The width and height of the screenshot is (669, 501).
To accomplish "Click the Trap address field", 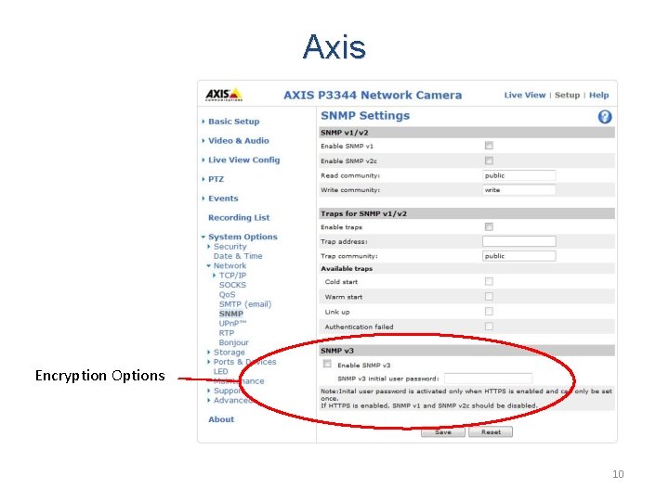I will (x=518, y=241).
